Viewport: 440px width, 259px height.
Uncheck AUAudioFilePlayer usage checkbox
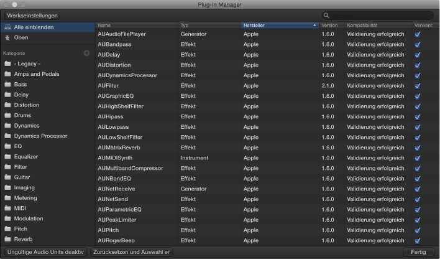(417, 34)
